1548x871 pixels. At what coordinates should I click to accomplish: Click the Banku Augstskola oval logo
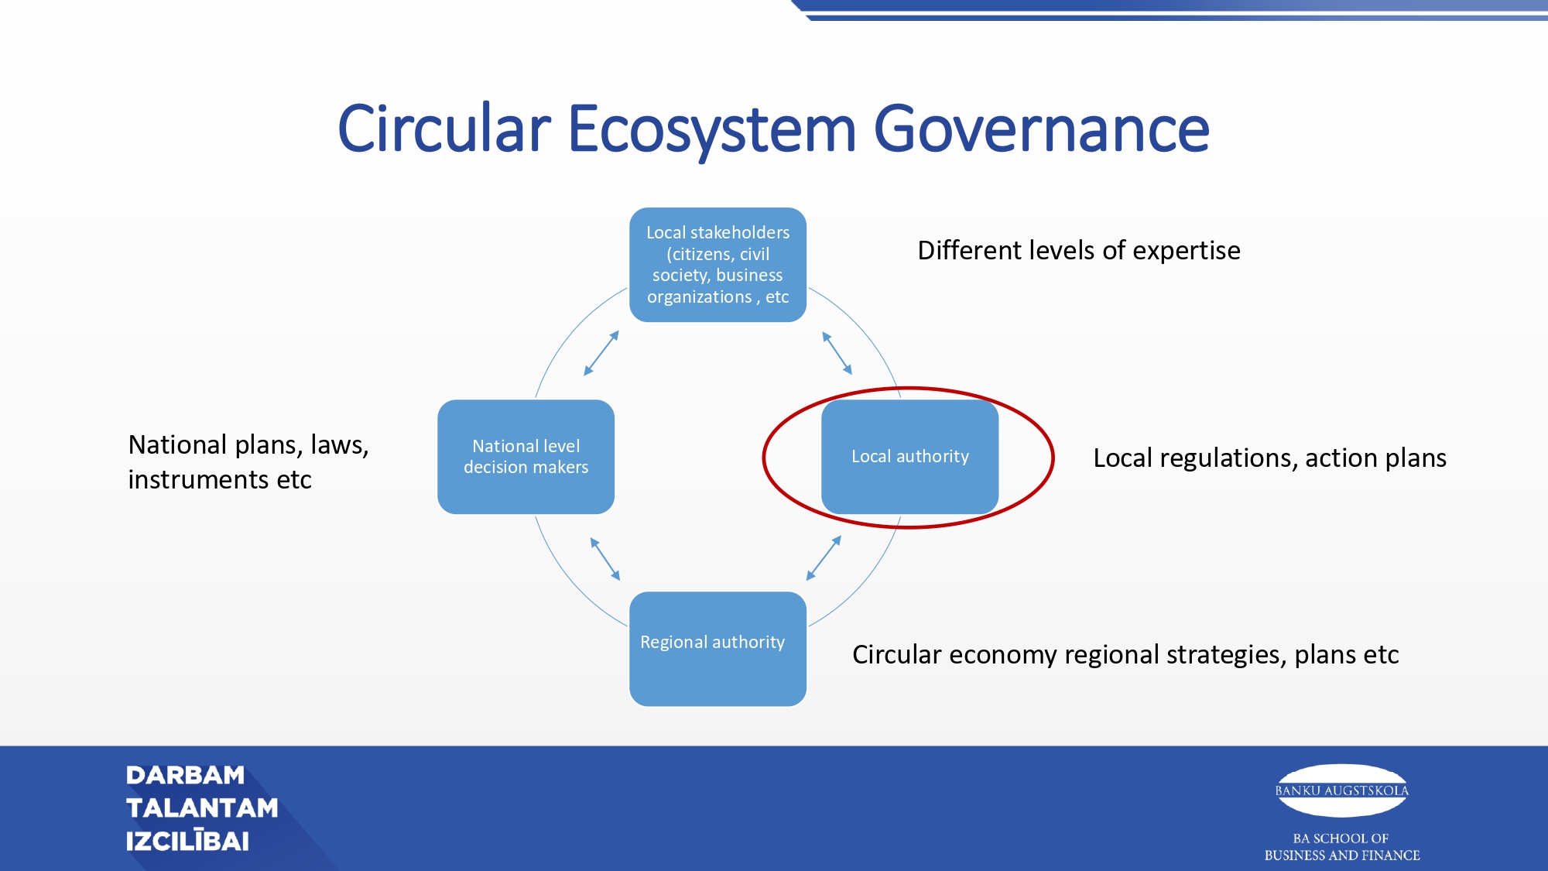point(1341,790)
